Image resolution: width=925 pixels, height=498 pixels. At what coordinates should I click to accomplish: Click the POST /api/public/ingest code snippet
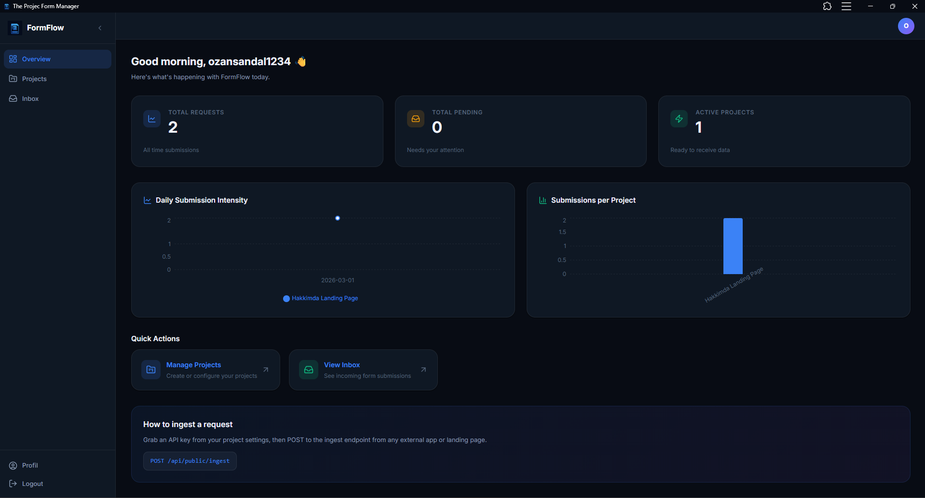(x=190, y=461)
